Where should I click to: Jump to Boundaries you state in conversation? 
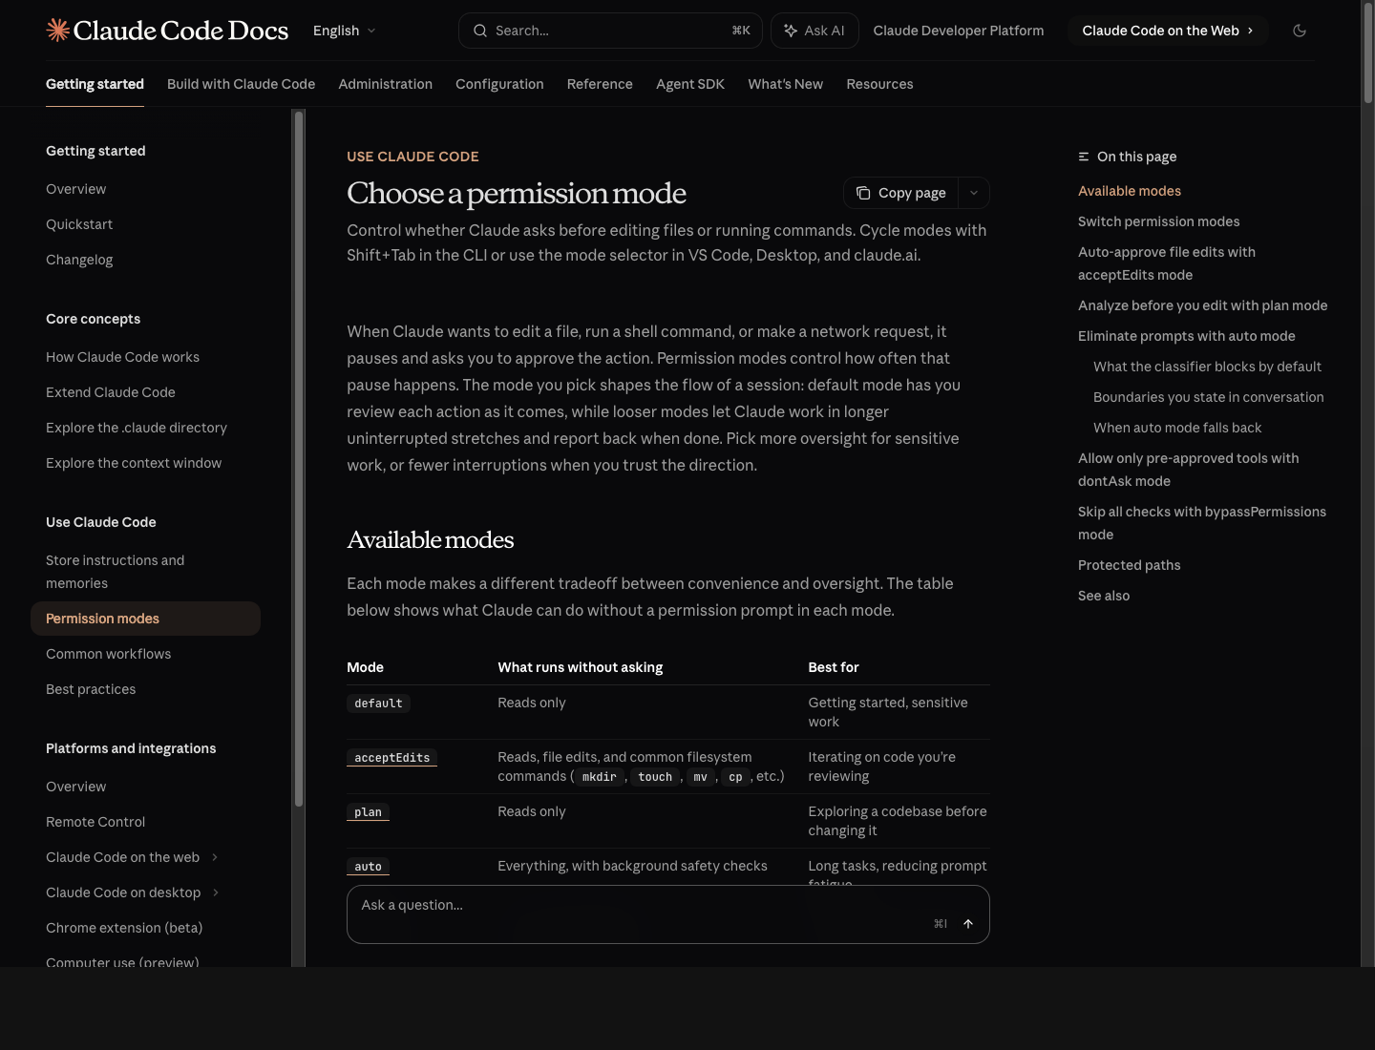pos(1209,397)
